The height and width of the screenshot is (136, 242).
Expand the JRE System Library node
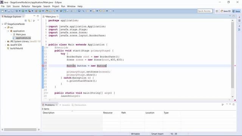(x=5, y=42)
